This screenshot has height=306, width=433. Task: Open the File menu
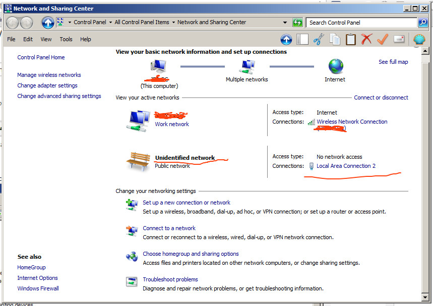coord(11,39)
